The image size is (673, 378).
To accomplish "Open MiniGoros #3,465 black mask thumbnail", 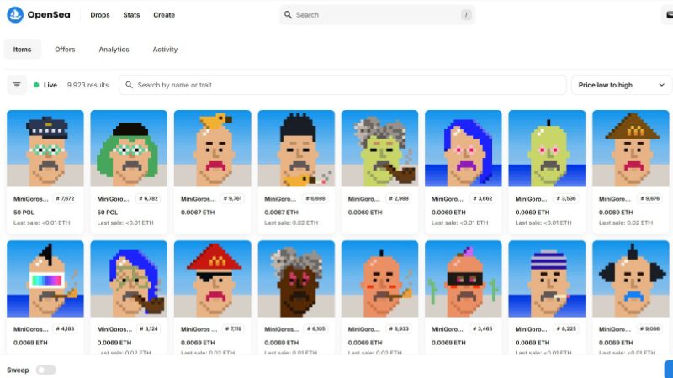I will pos(464,279).
